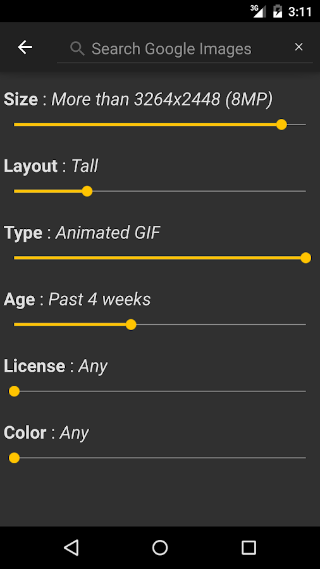Viewport: 320px width, 569px height.
Task: Click the Age slider handle
Action: [x=131, y=324]
